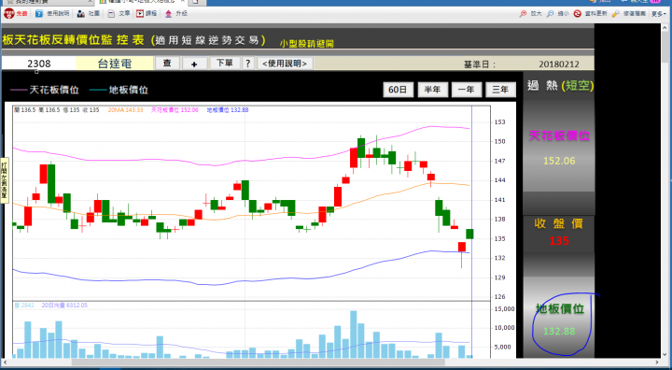
Task: Click the left arrow of horizontal scrollbar
Action: 5,363
